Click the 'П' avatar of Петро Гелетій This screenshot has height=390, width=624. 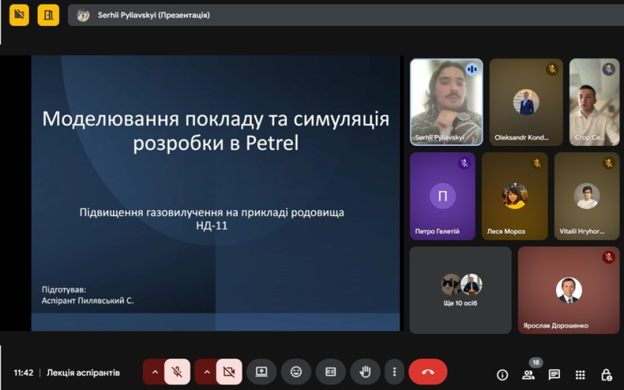(x=442, y=196)
